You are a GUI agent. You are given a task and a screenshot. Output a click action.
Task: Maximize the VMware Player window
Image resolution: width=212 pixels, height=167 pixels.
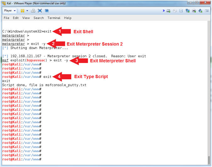[197, 3]
